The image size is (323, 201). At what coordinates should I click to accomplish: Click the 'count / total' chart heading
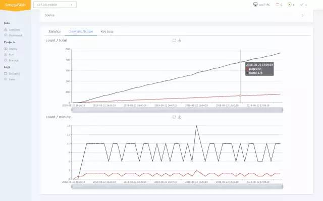56,40
